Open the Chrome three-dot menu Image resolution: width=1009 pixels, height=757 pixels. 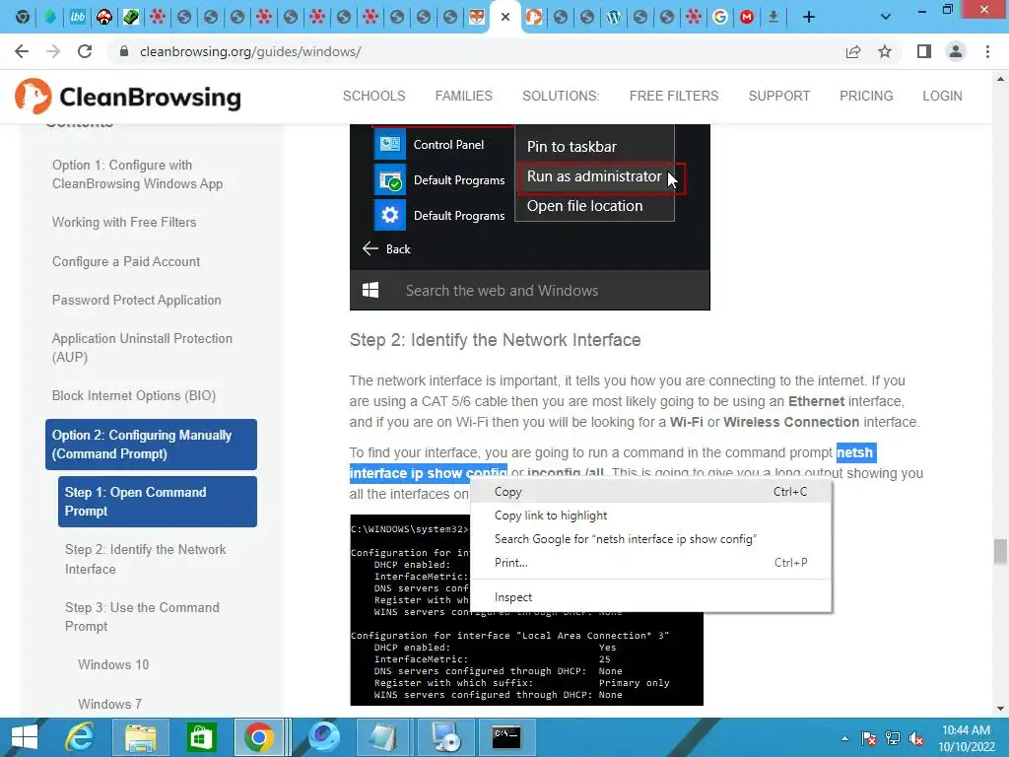[987, 51]
